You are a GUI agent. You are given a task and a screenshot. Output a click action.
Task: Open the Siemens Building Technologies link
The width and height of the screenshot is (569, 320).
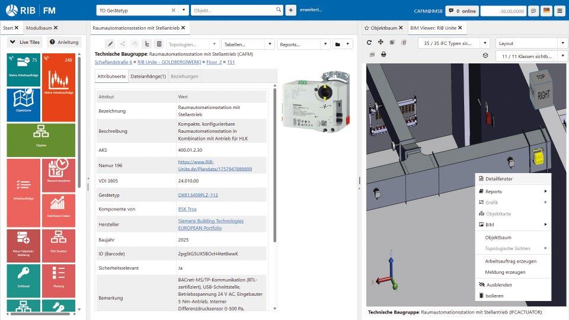coord(211,224)
